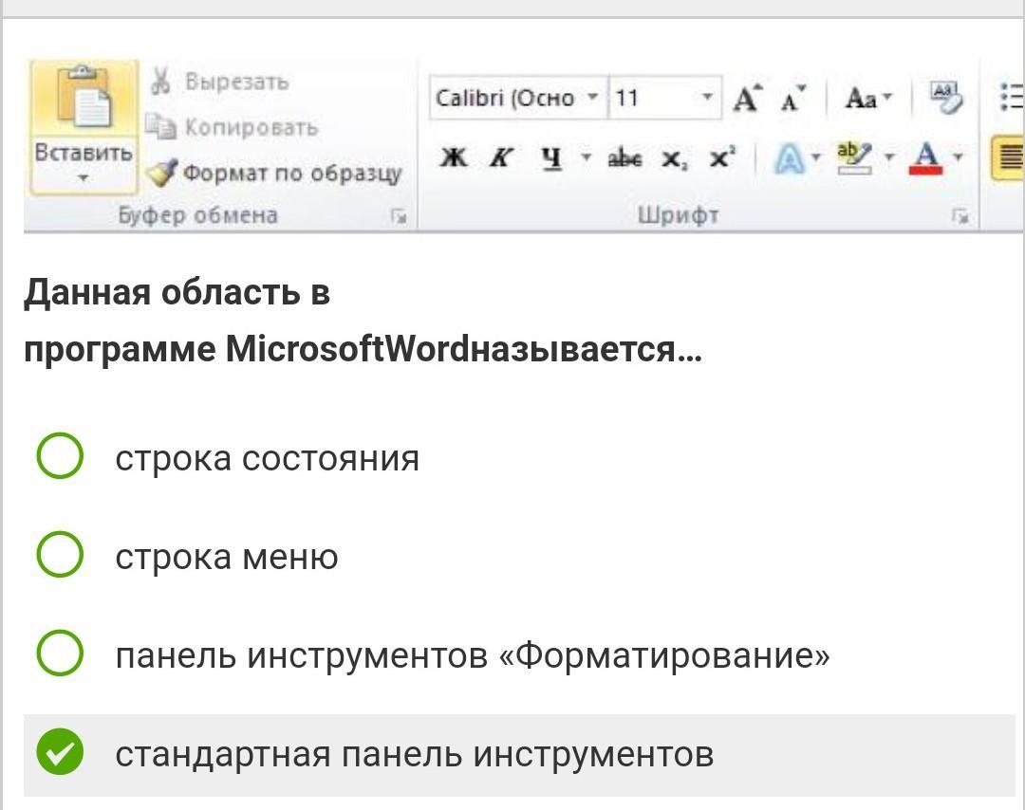Apply the text highlight color
The width and height of the screenshot is (1025, 810).
pyautogui.click(x=854, y=158)
